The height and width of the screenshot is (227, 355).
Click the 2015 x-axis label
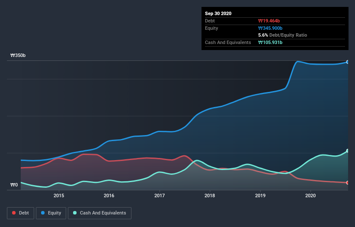[x=59, y=195]
